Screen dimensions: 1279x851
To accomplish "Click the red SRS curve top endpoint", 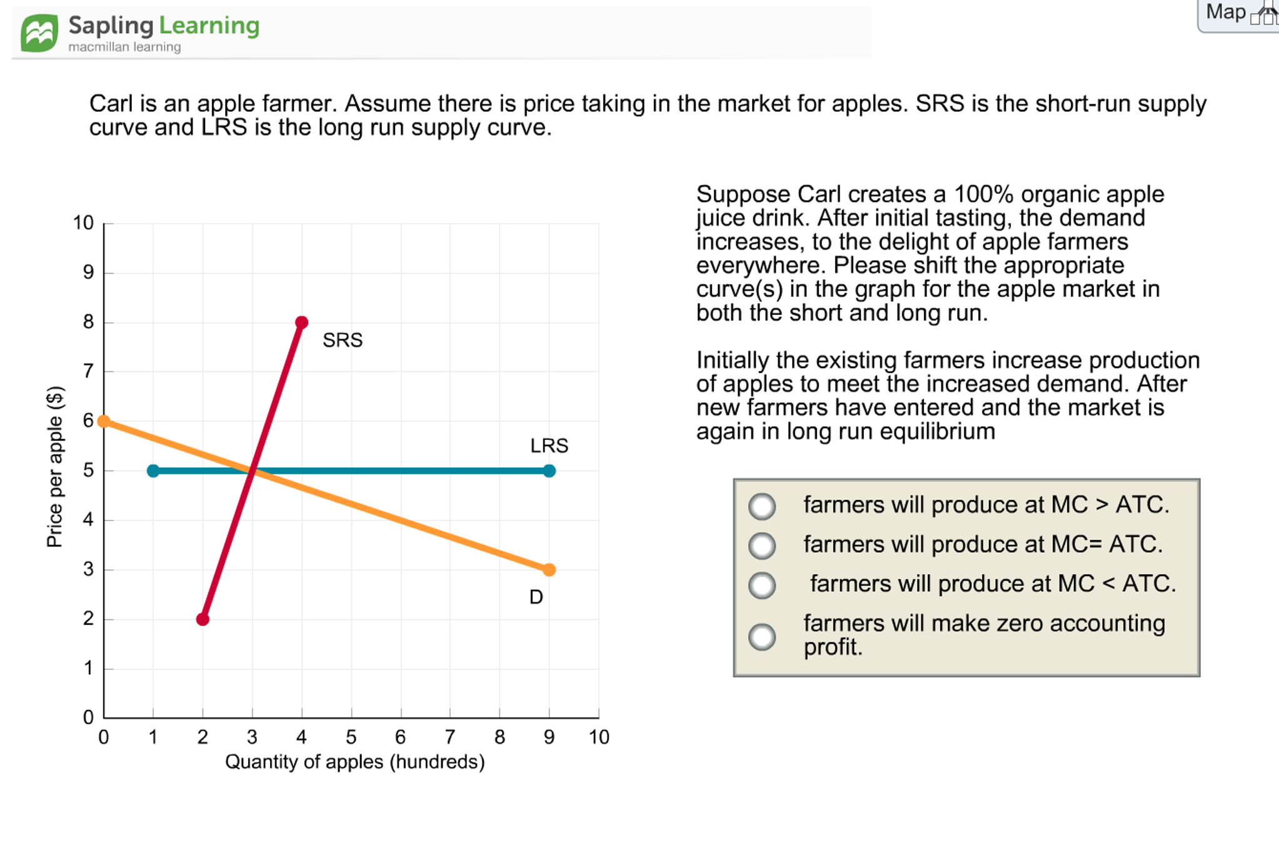I will point(301,322).
